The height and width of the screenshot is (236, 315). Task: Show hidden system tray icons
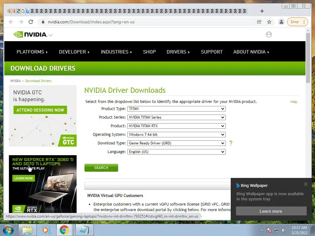click(261, 230)
